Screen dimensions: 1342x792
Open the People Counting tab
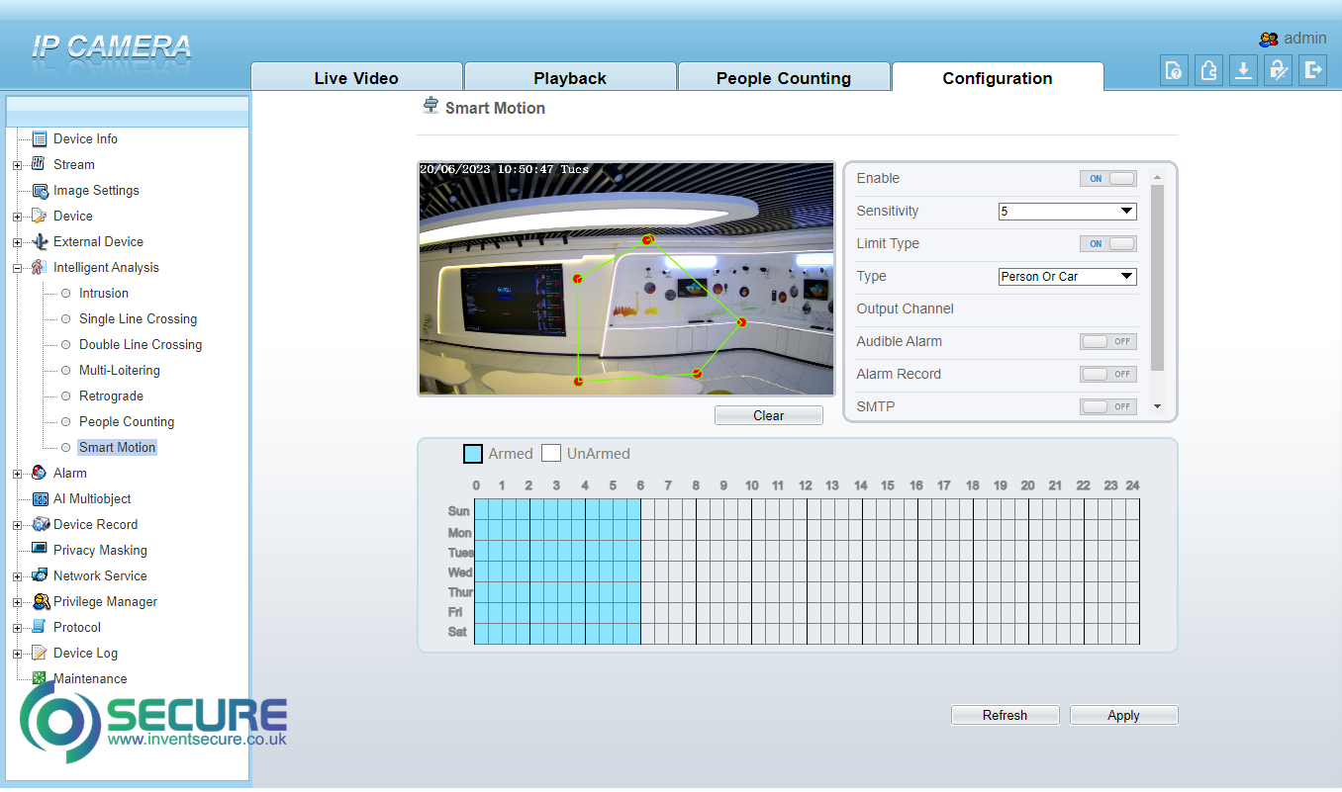[x=784, y=78]
